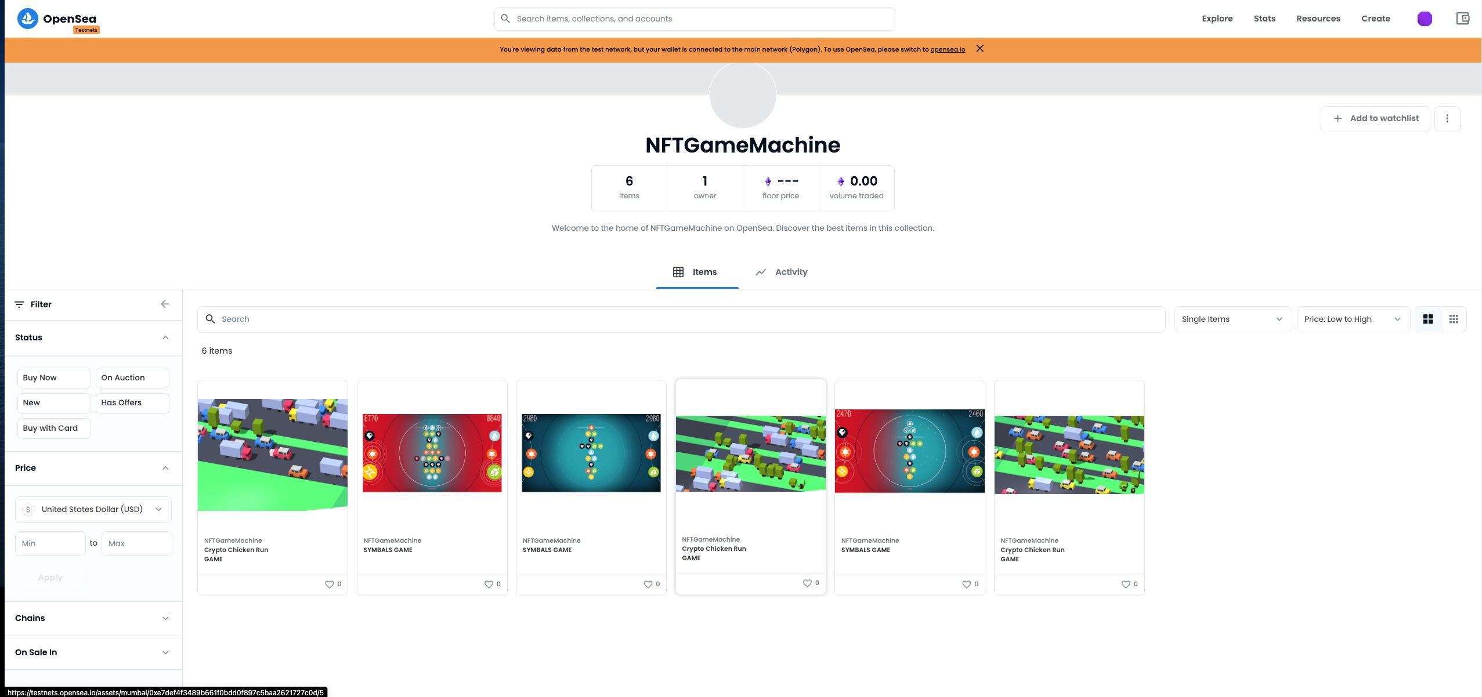This screenshot has width=1482, height=697.
Task: Open the Create page
Action: pyautogui.click(x=1375, y=19)
